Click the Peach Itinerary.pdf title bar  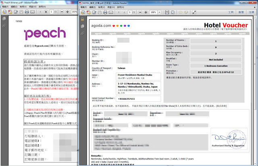(40, 2)
